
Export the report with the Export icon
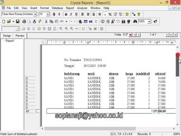[x=34, y=22]
